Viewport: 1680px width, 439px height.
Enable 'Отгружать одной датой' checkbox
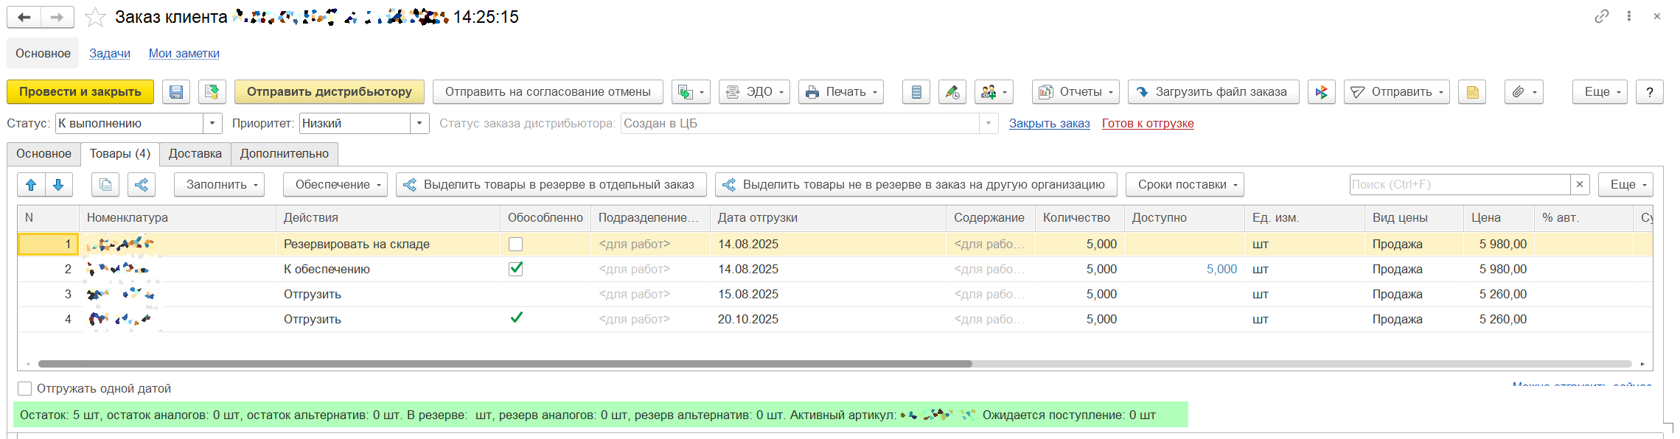coord(25,388)
